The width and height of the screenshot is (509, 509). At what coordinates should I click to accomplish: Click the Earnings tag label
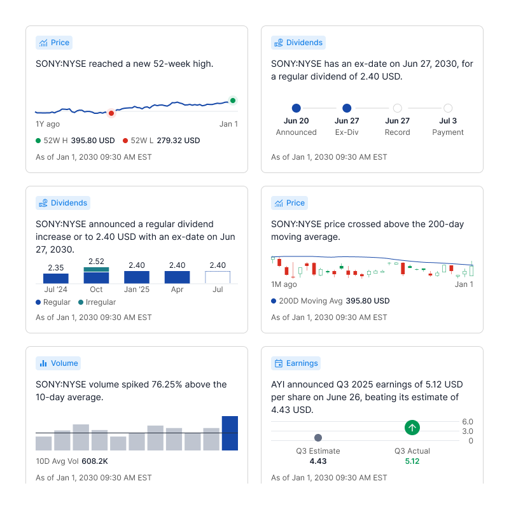302,363
